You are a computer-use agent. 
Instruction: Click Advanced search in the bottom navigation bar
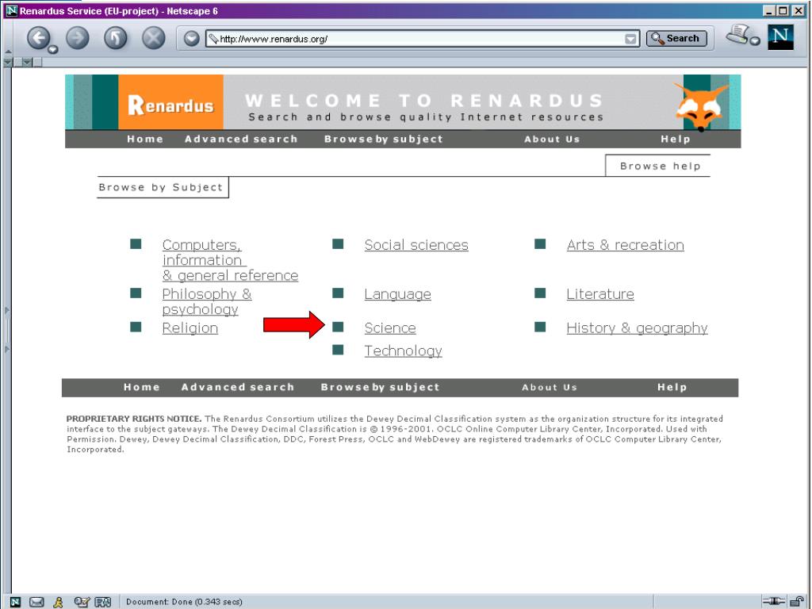(238, 387)
